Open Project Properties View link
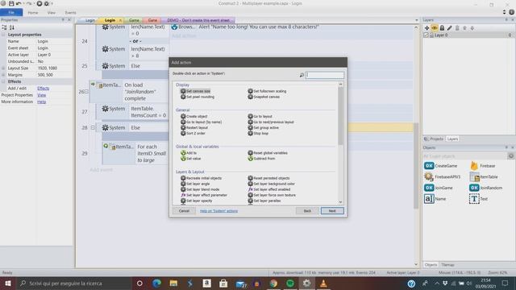 [x=41, y=95]
